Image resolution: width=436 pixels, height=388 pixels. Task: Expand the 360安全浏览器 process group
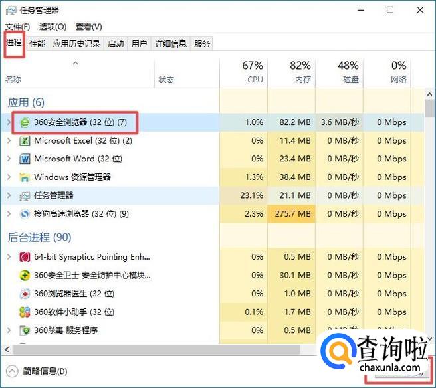(x=9, y=122)
